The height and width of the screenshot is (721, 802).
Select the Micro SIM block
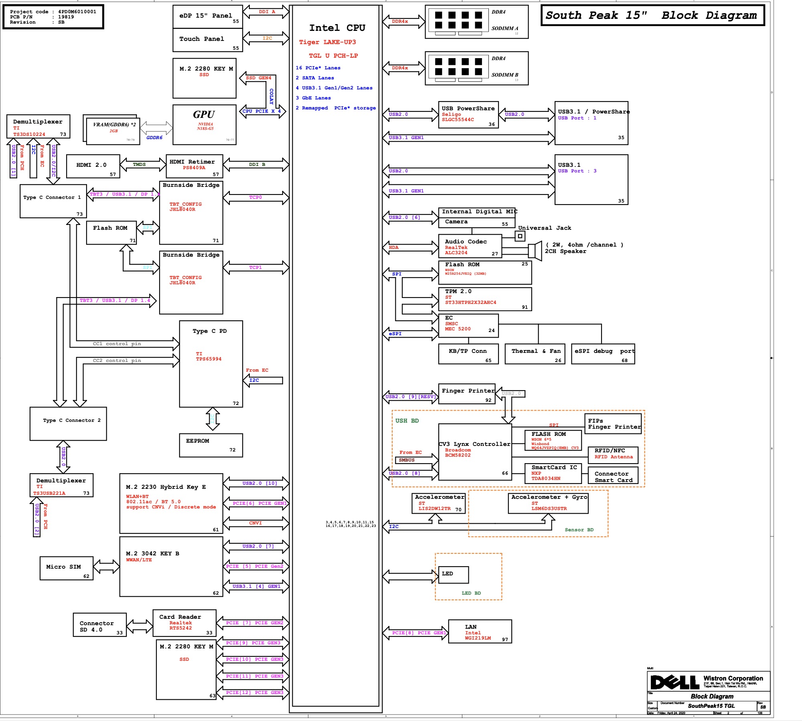point(66,568)
